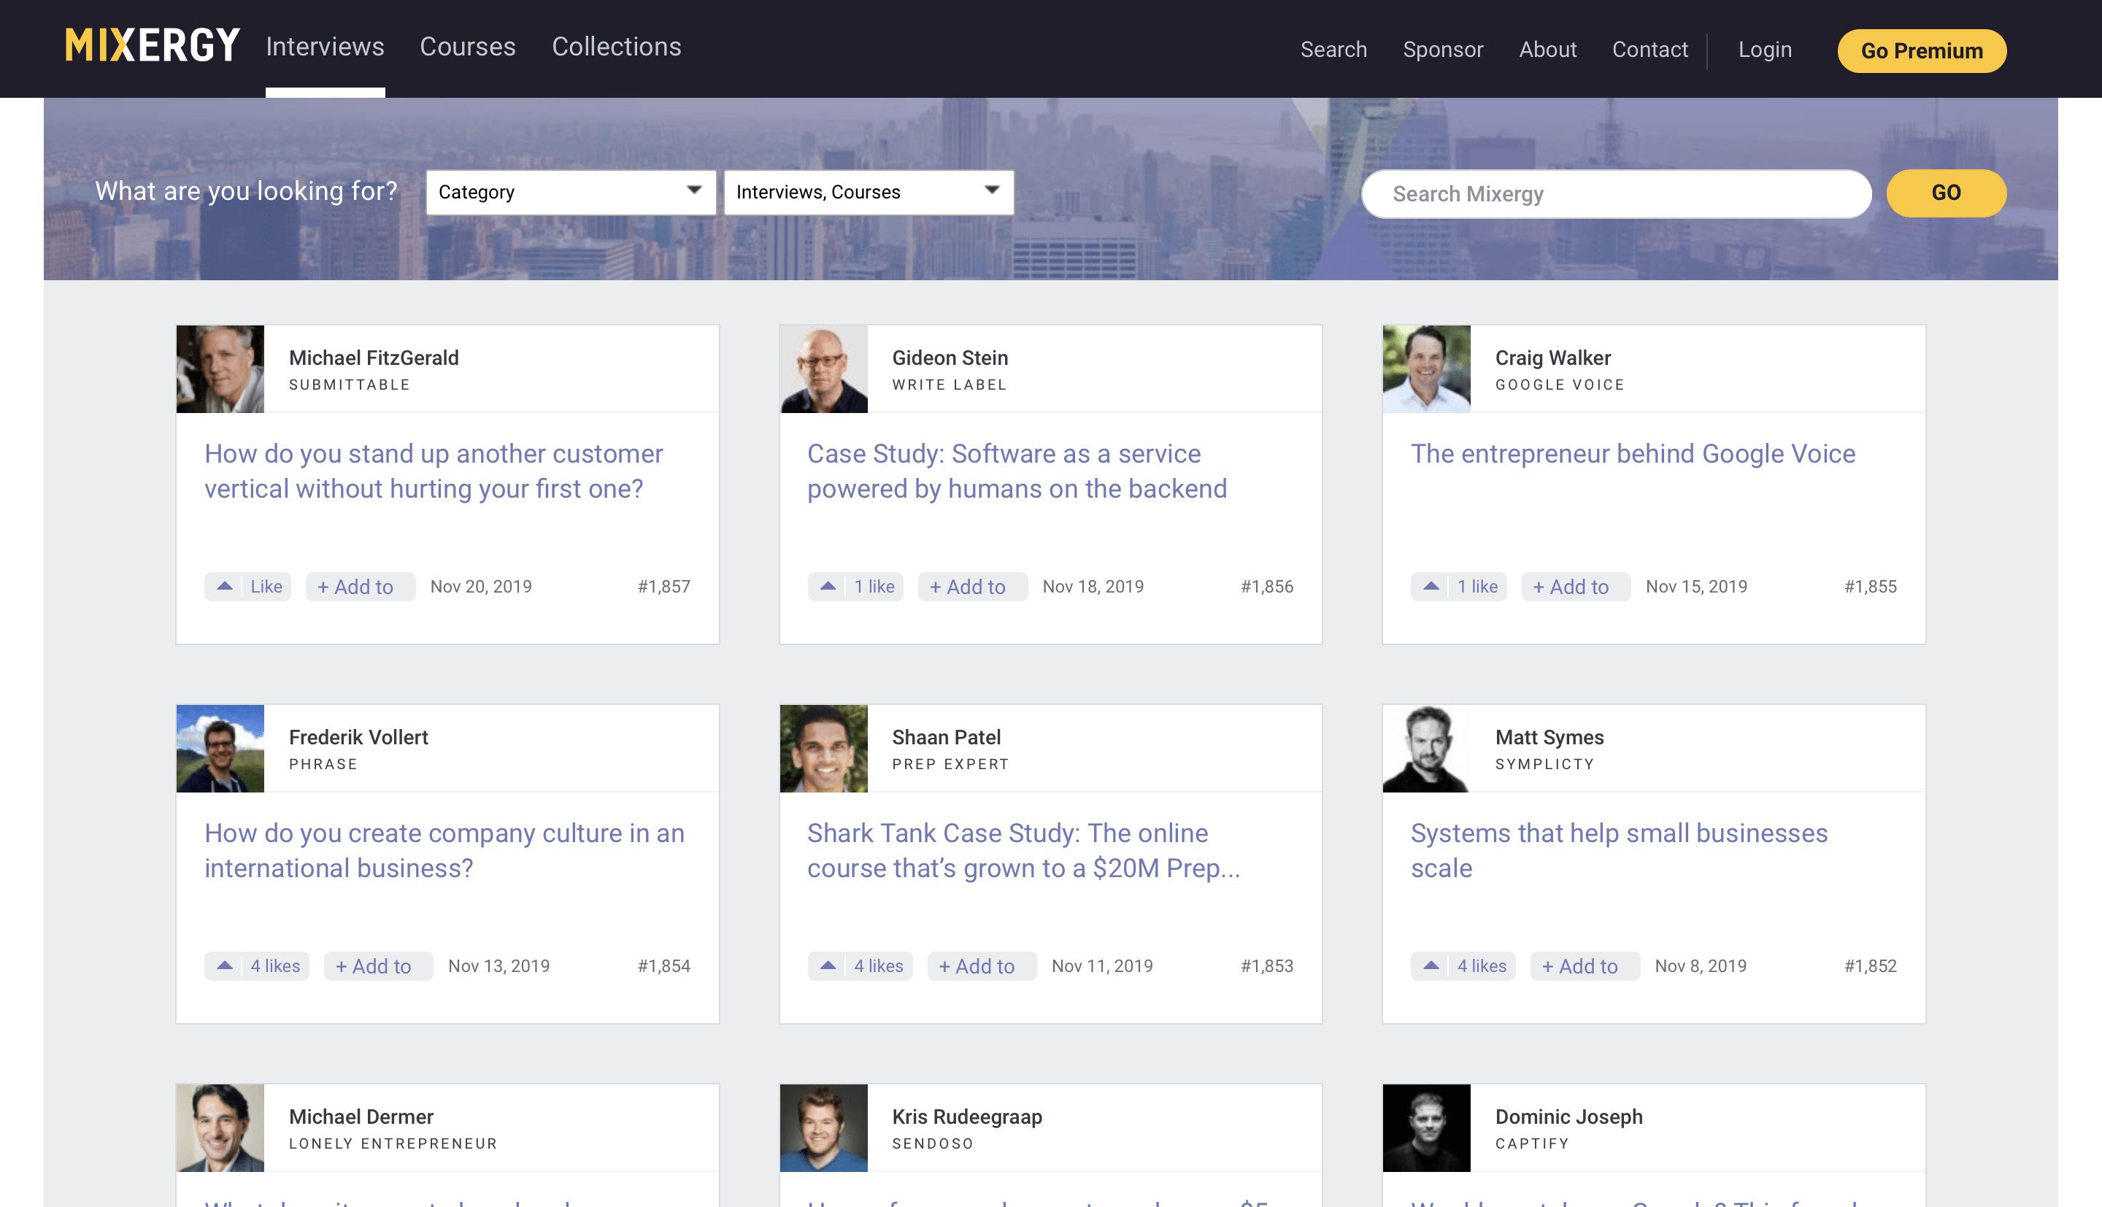Click Add to on interview #1,855
Viewport: 2102px width, 1207px height.
pyautogui.click(x=1576, y=587)
